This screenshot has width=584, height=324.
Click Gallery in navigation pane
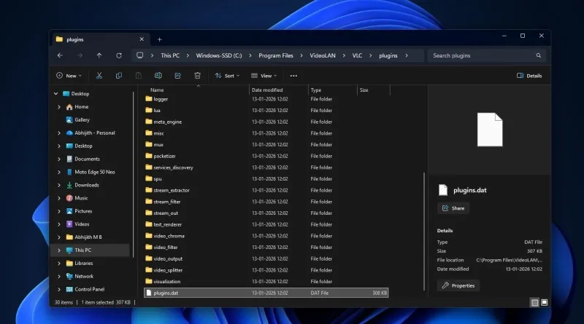[82, 119]
